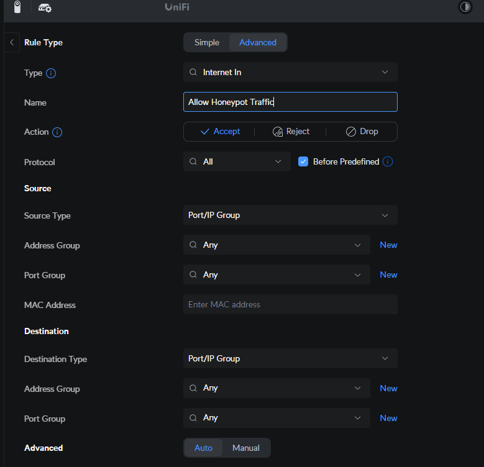484x467 pixels.
Task: Click the Before Predefined info icon
Action: pos(388,161)
